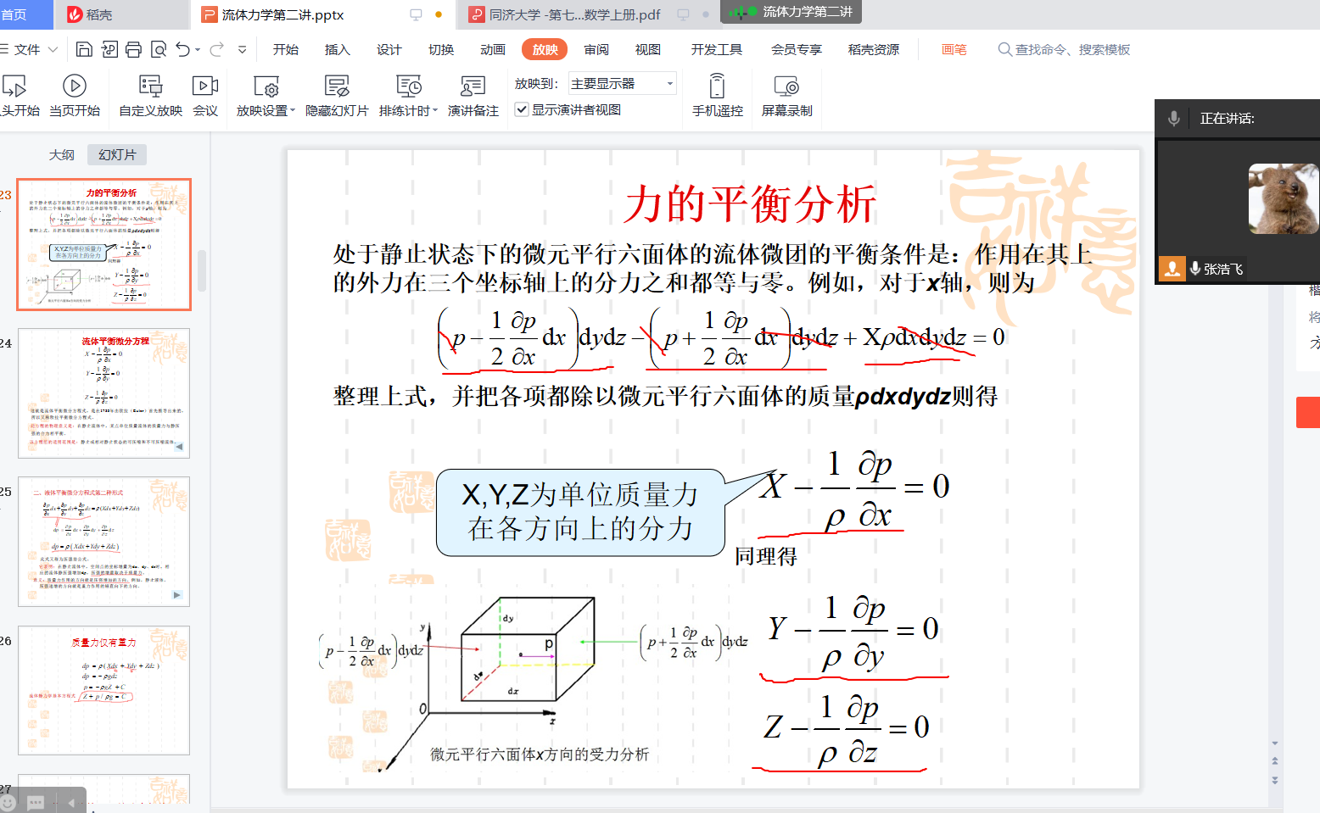Select slide 24 thumbnail 流体平衡微分方程
Viewport: 1320px width, 813px height.
tap(103, 393)
